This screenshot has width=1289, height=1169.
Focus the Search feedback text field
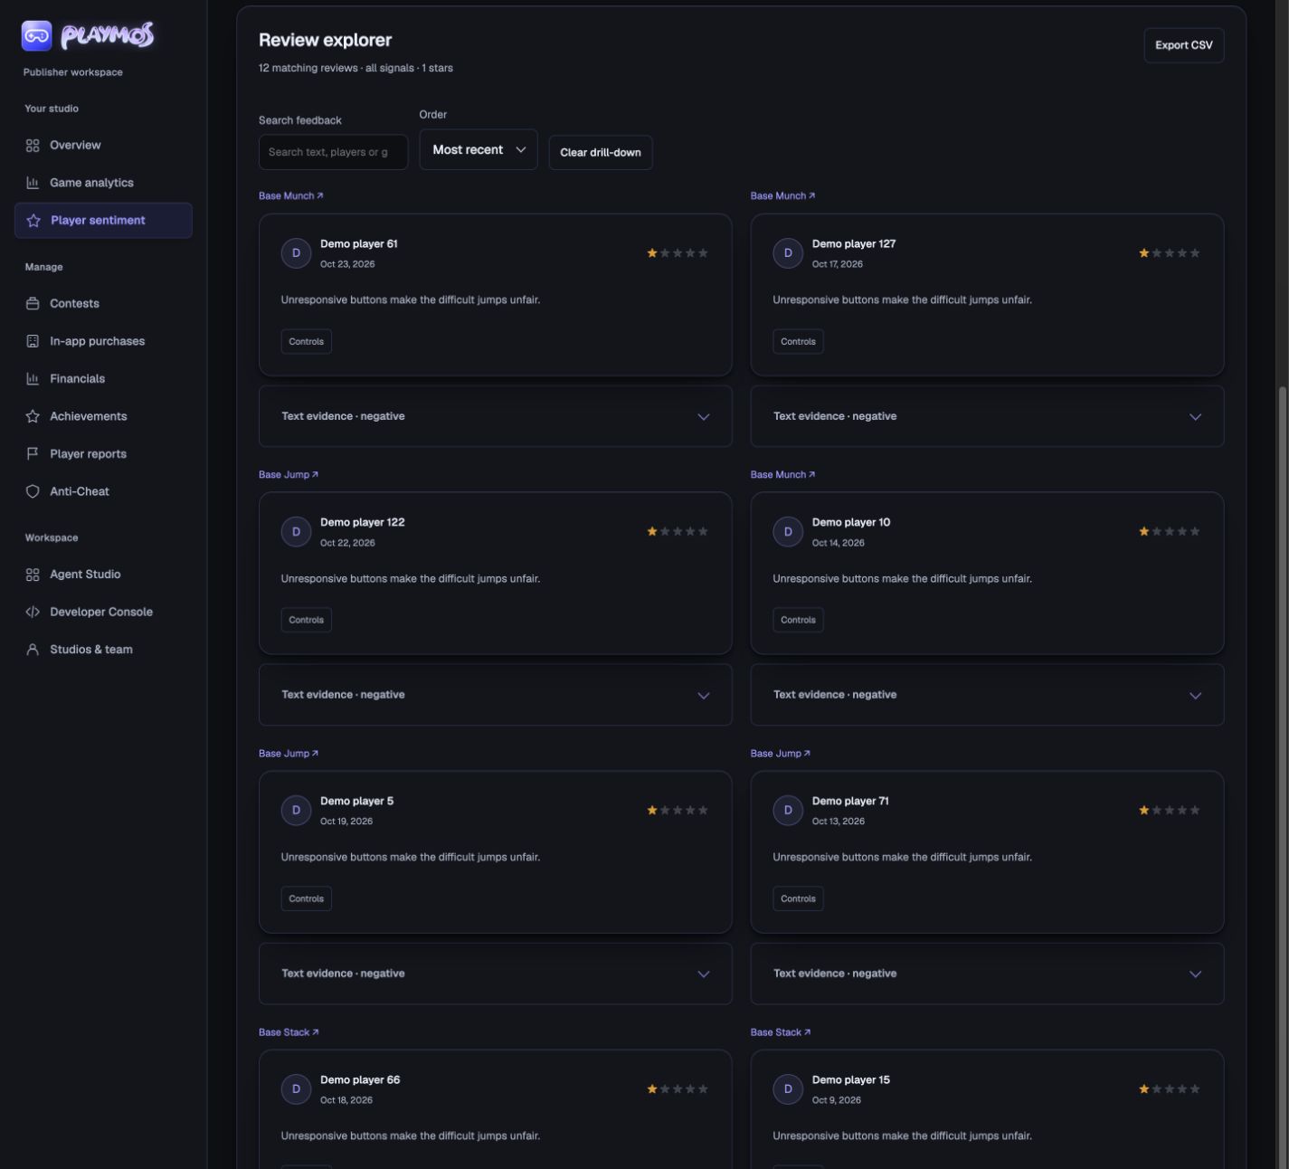tap(333, 152)
